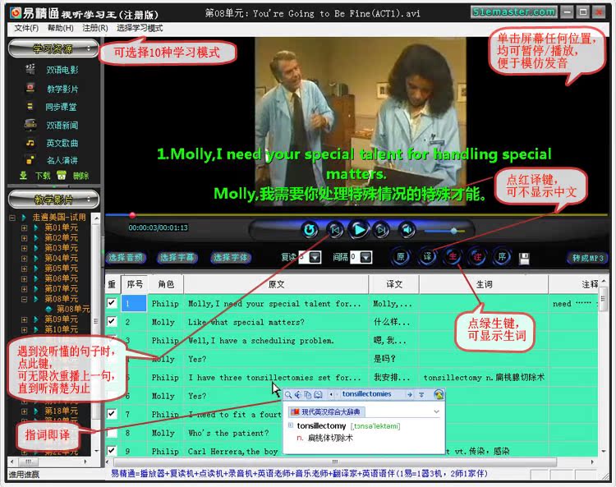
Task: Skip to the next sentence
Action: click(381, 230)
